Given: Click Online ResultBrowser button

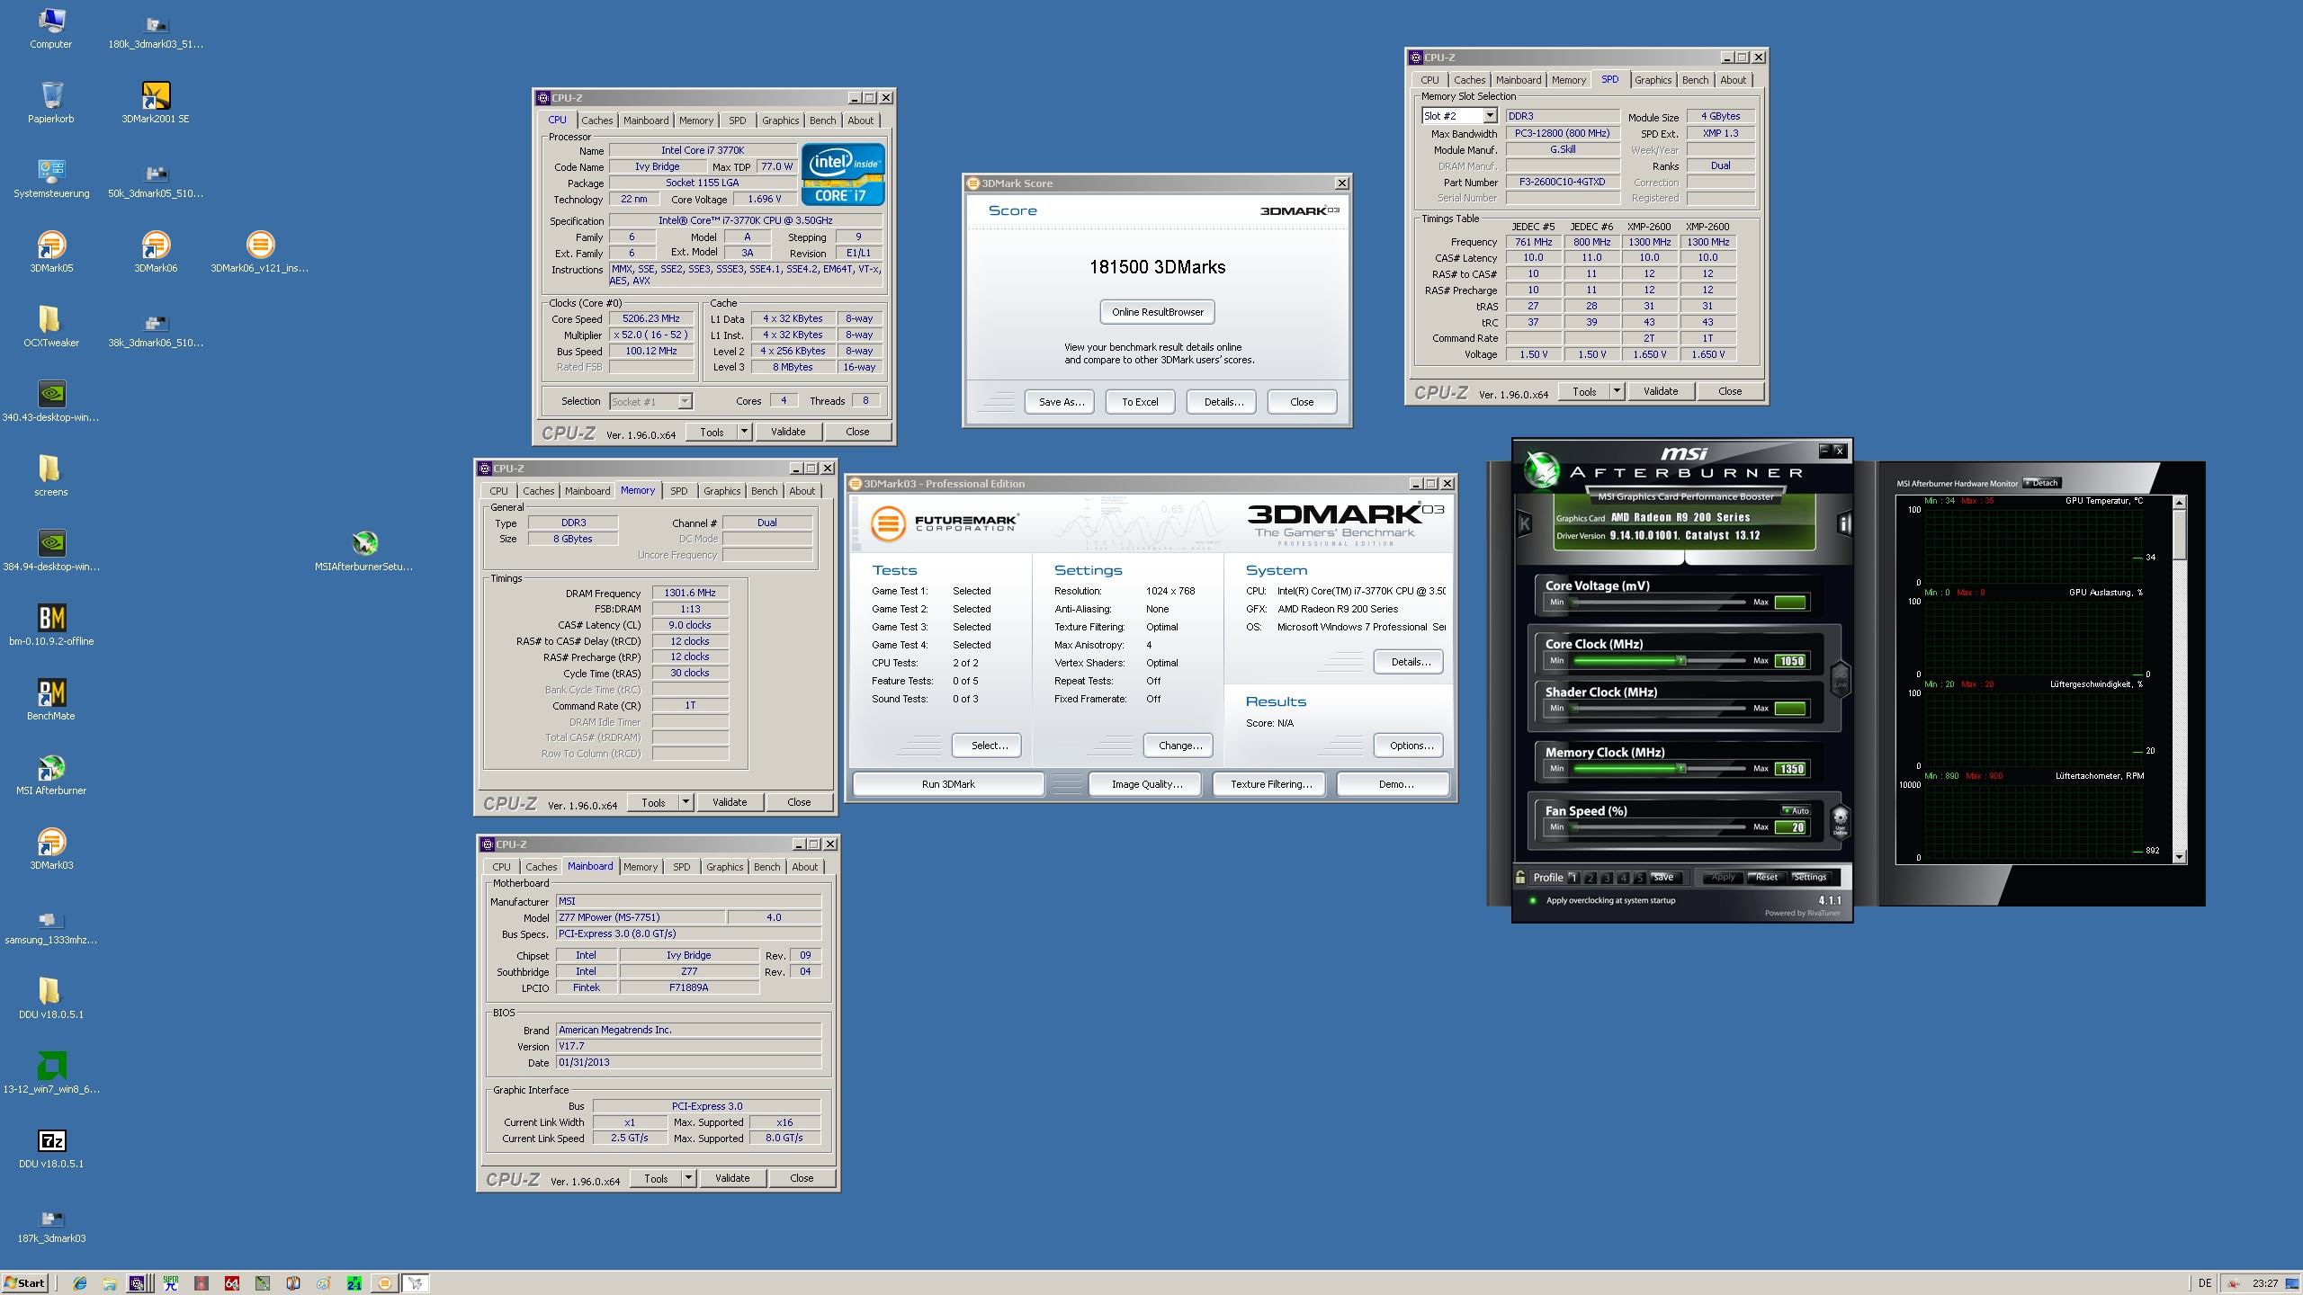Looking at the screenshot, I should pyautogui.click(x=1157, y=312).
